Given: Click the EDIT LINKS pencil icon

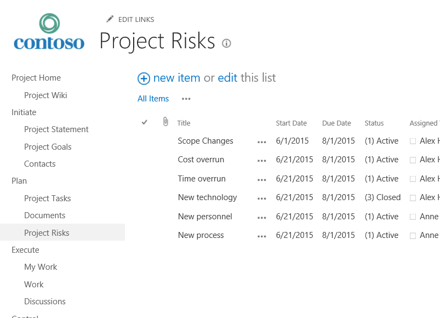Looking at the screenshot, I should [x=110, y=19].
